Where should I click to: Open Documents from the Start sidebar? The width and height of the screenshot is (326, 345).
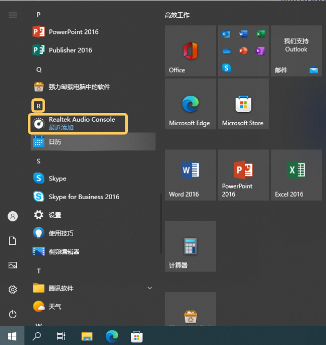(x=13, y=241)
